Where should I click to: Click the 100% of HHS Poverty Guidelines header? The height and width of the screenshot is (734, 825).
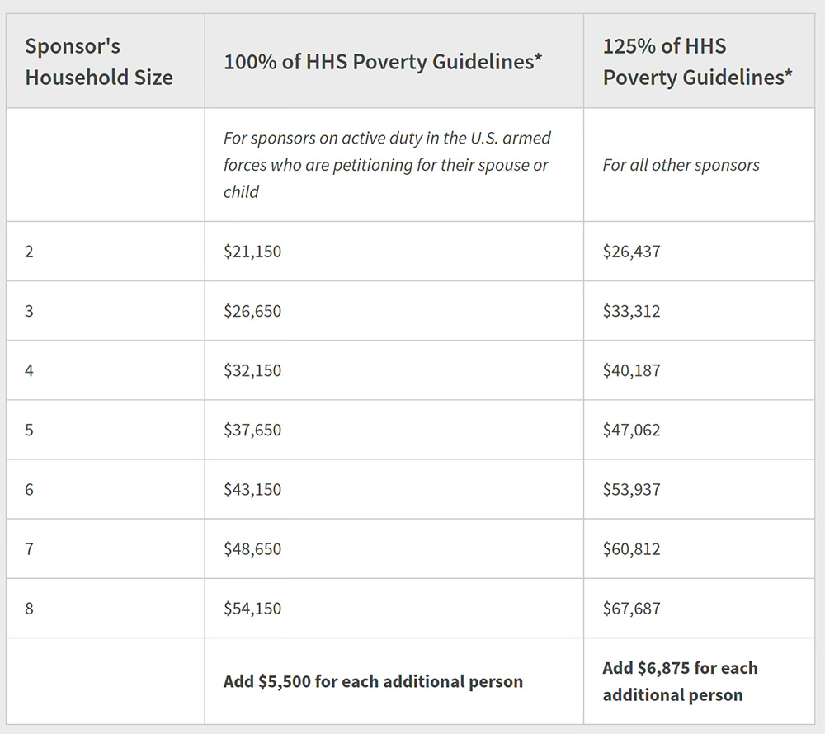click(x=383, y=62)
